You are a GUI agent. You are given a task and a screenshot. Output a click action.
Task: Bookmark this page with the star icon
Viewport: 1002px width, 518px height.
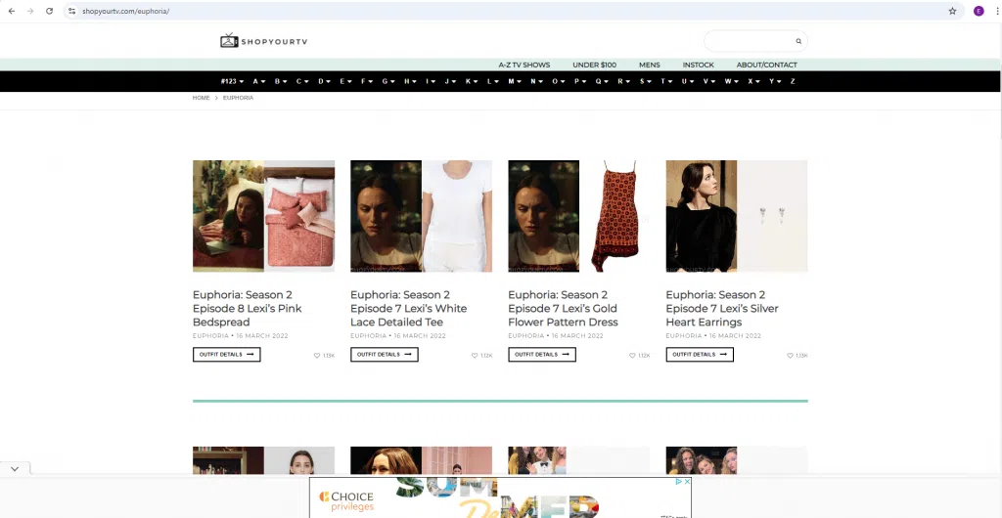(x=952, y=11)
